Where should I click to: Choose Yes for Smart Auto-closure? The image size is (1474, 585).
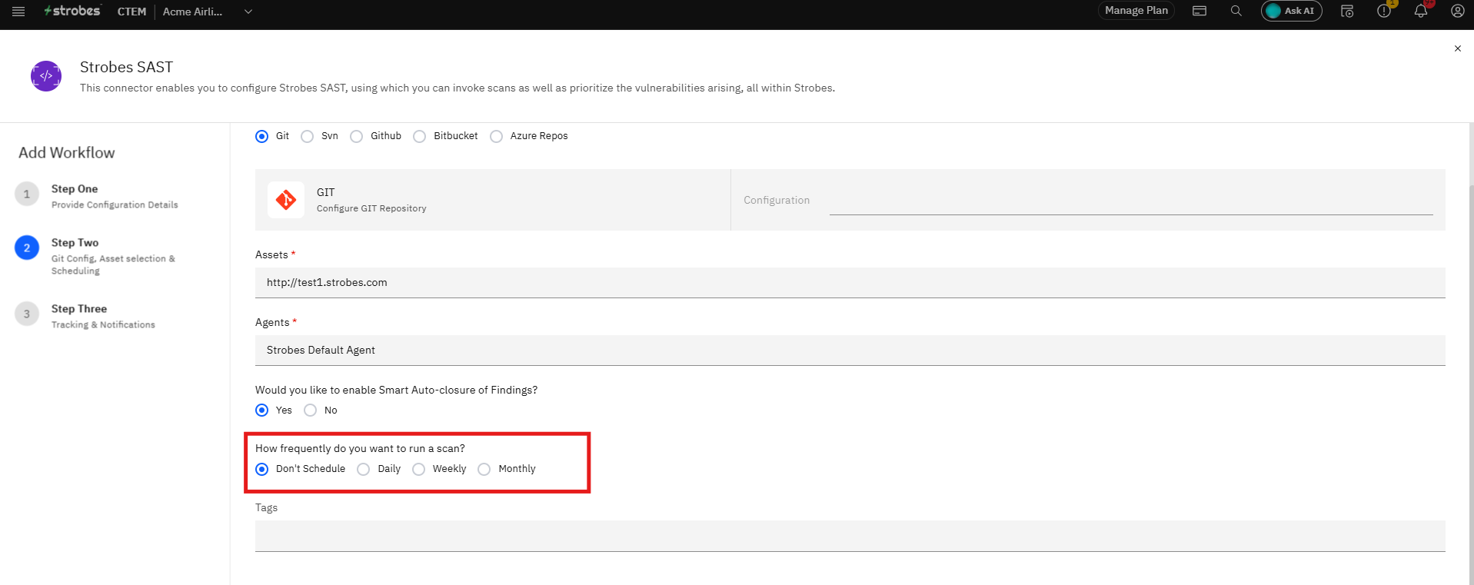coord(262,410)
